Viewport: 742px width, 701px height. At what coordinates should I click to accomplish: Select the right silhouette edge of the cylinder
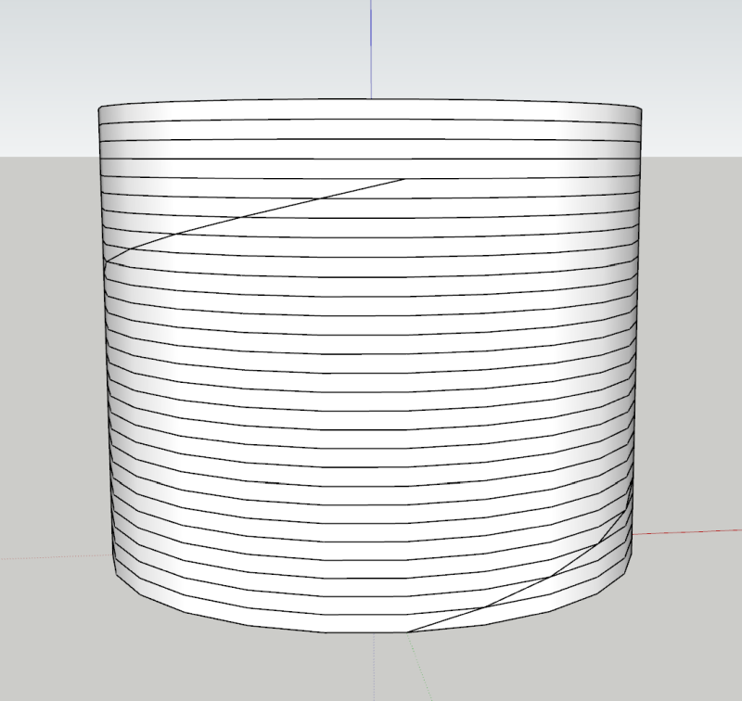click(x=633, y=371)
